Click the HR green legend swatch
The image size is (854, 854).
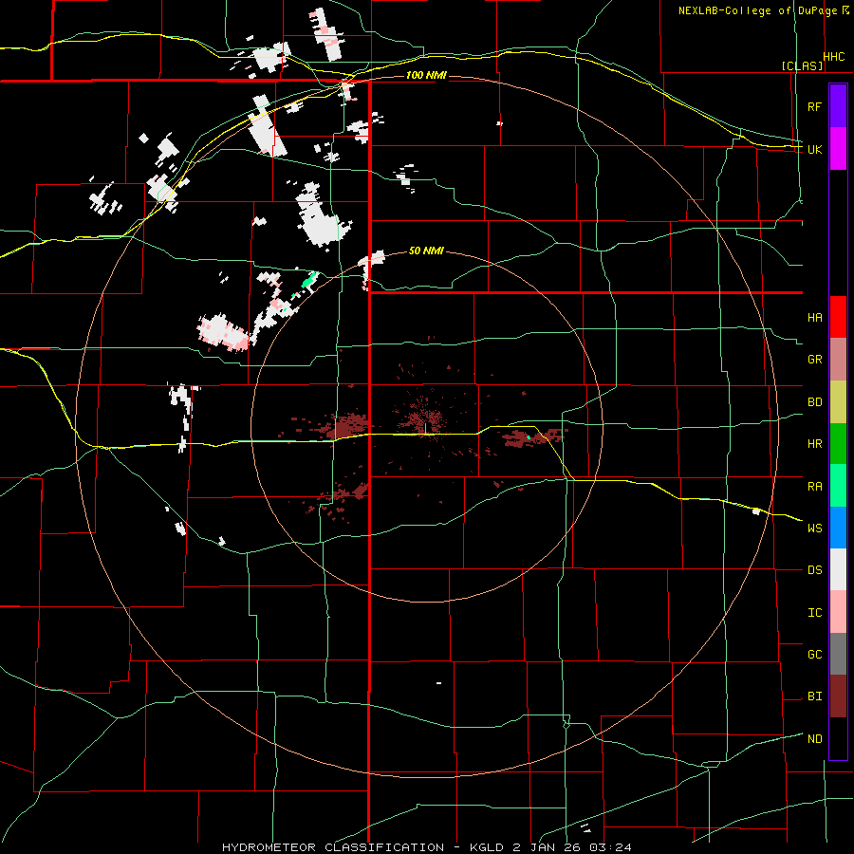(x=838, y=443)
